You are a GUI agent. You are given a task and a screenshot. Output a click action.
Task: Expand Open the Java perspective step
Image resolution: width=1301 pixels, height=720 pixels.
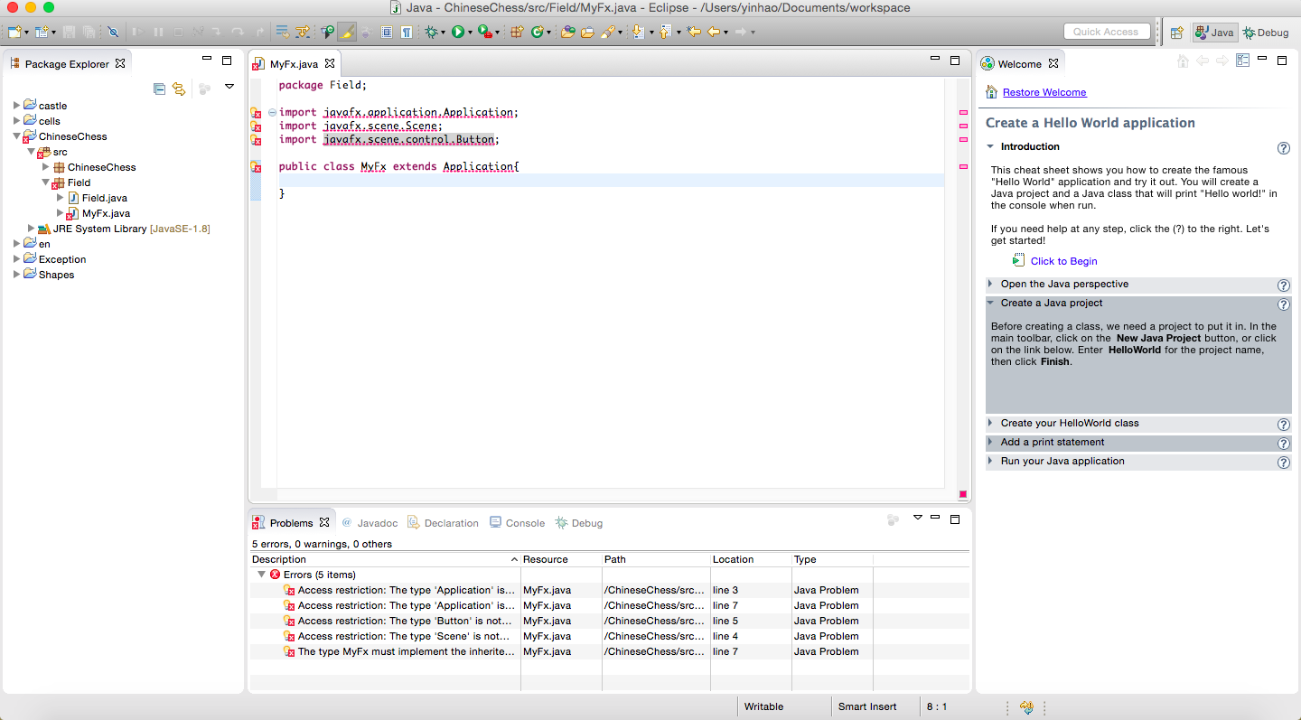point(990,284)
